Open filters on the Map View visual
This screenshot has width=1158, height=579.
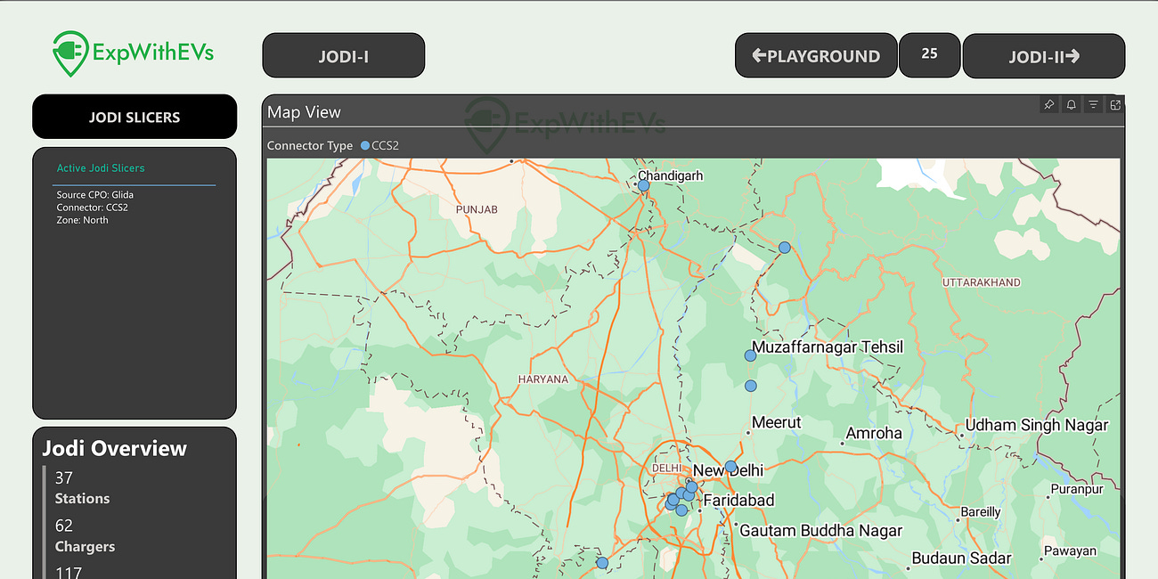(x=1093, y=105)
